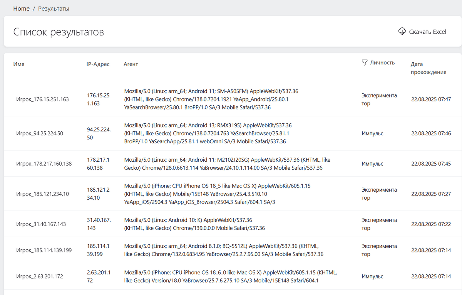Viewport: 462px width, 295px height.
Task: Click the Агент column header
Action: [131, 64]
